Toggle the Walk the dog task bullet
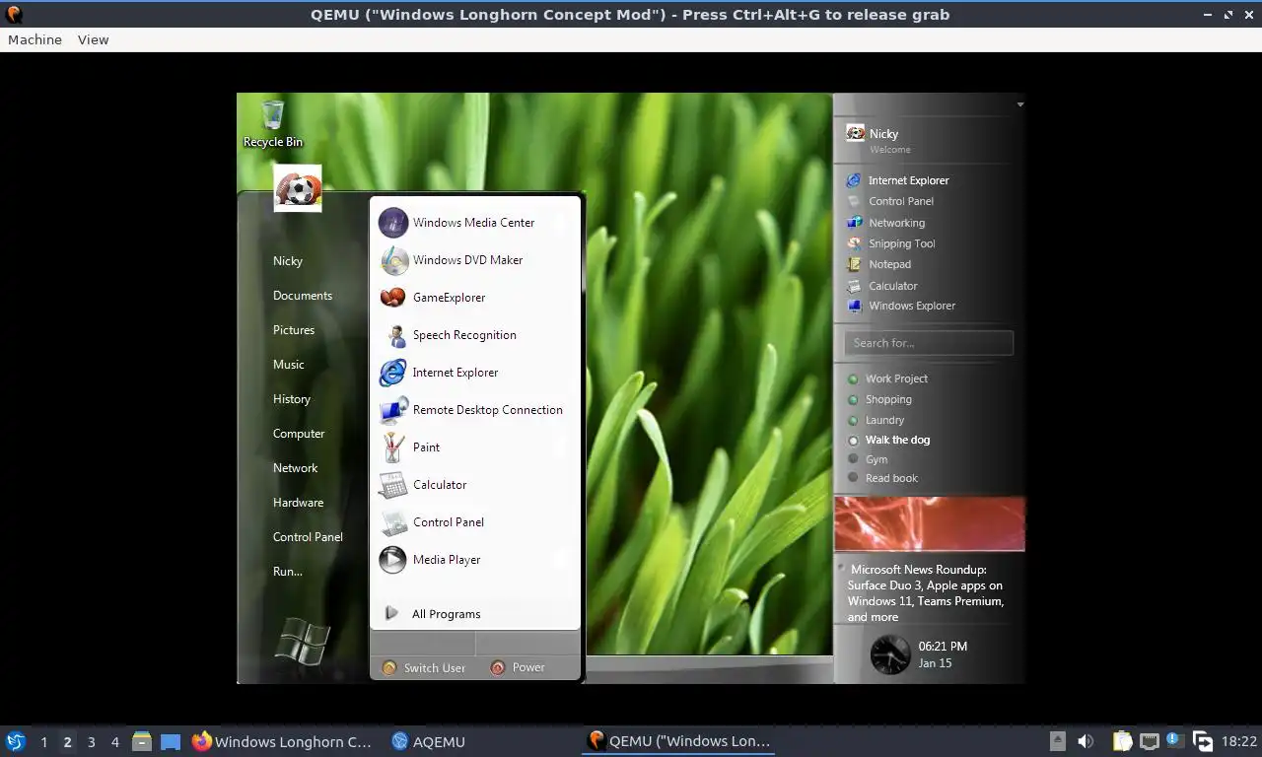 pos(853,440)
